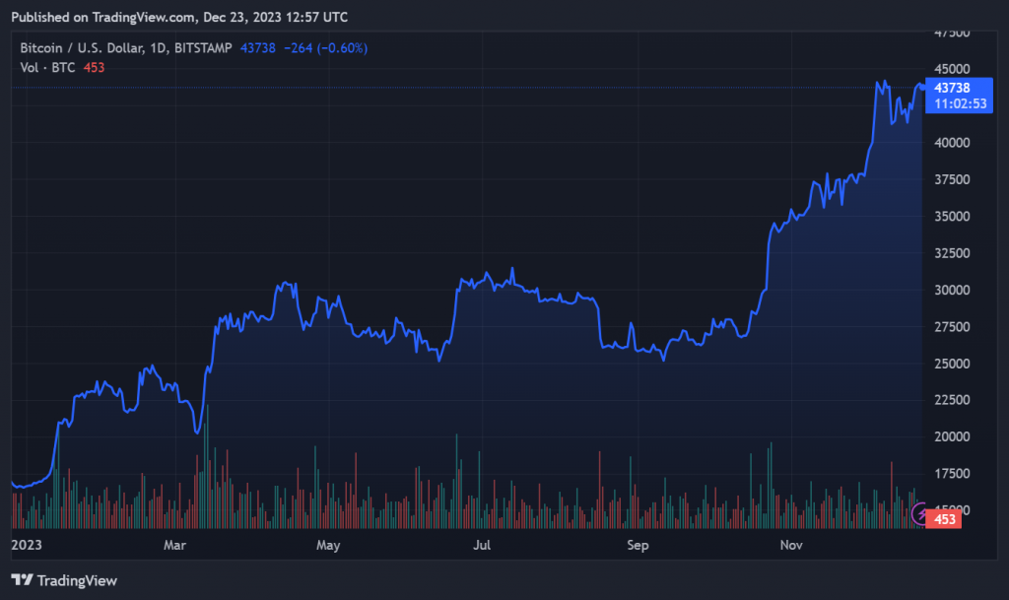Click the −264 (−0.60%) price change value
The image size is (1009, 600).
[x=325, y=48]
